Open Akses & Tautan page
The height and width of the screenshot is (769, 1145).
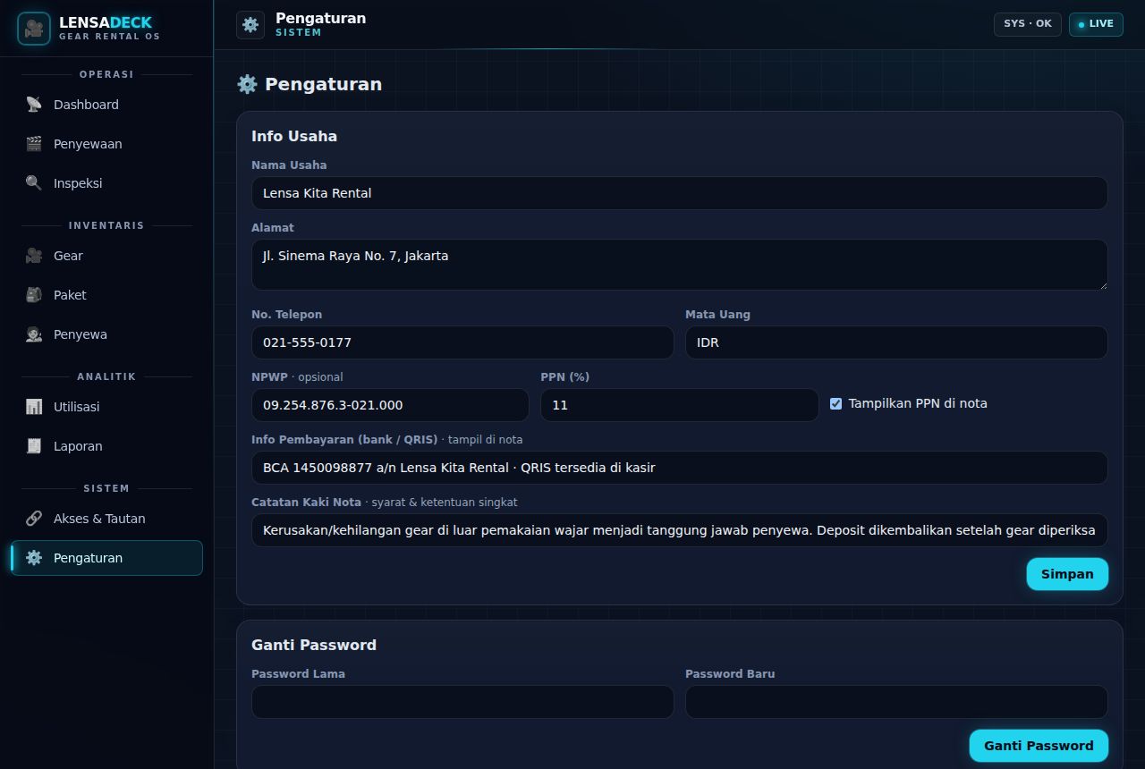point(106,519)
